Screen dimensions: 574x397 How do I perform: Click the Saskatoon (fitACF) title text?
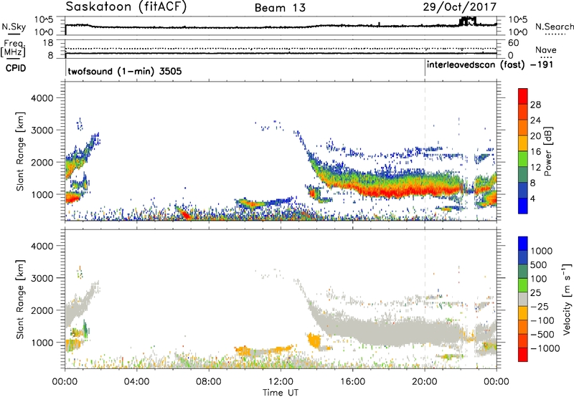coord(126,7)
